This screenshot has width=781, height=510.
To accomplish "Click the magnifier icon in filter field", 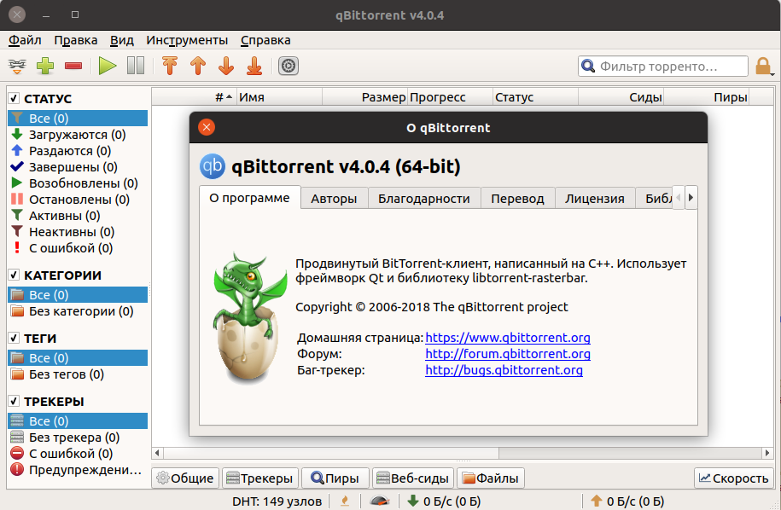I will (x=588, y=66).
